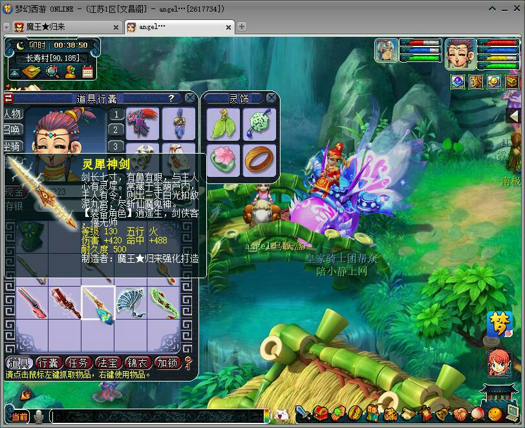Select equipment set number 2
The width and height of the screenshot is (525, 428).
click(116, 130)
